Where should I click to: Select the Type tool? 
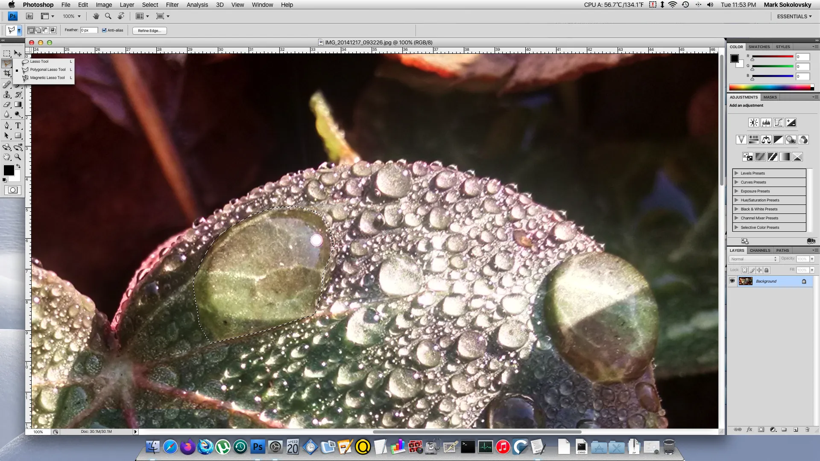(x=18, y=125)
